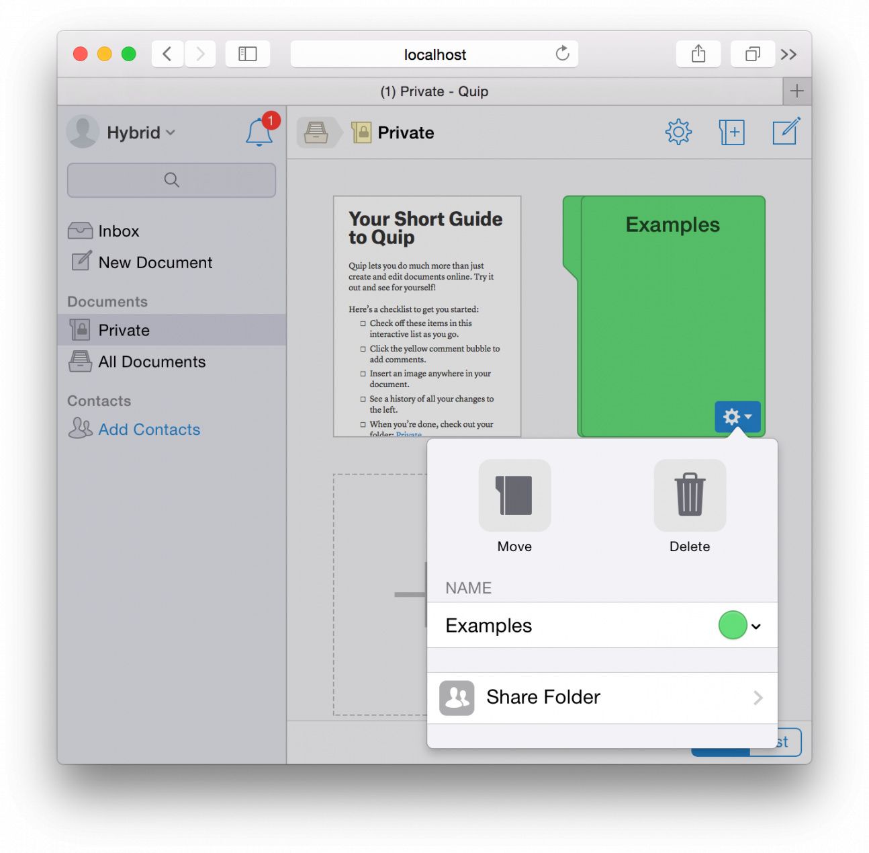Reload the localhost page
869x853 pixels.
coord(562,54)
